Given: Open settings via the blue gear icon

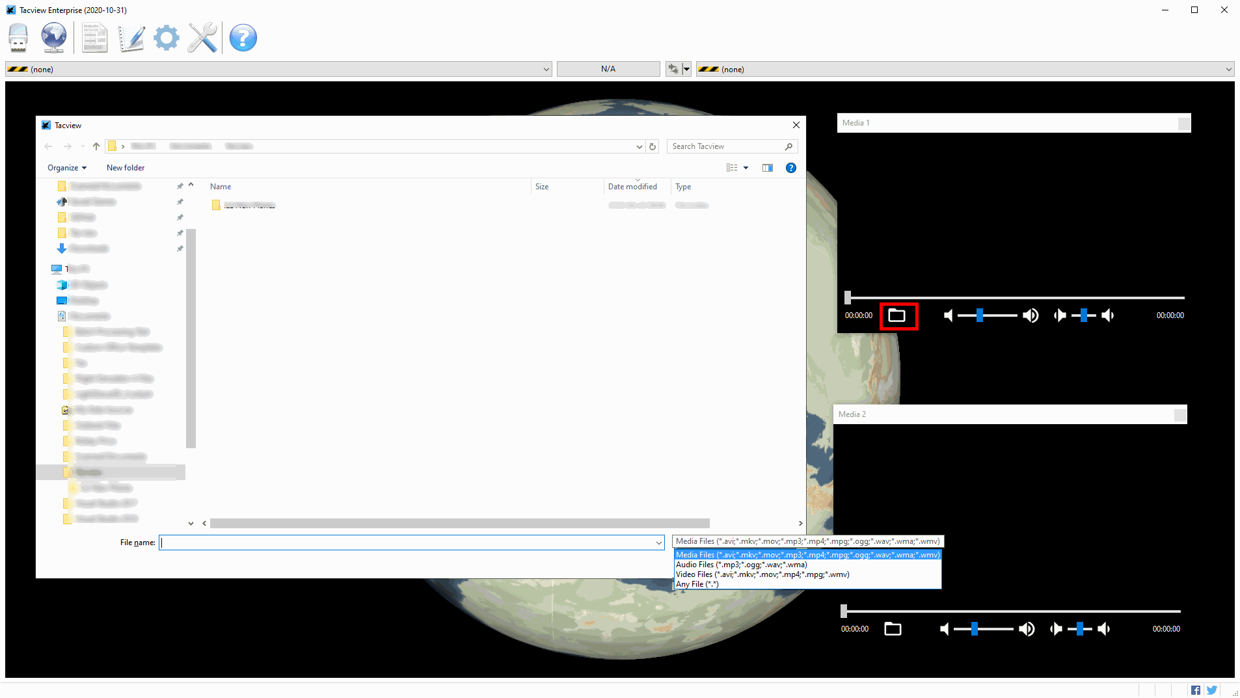Looking at the screenshot, I should click(167, 38).
